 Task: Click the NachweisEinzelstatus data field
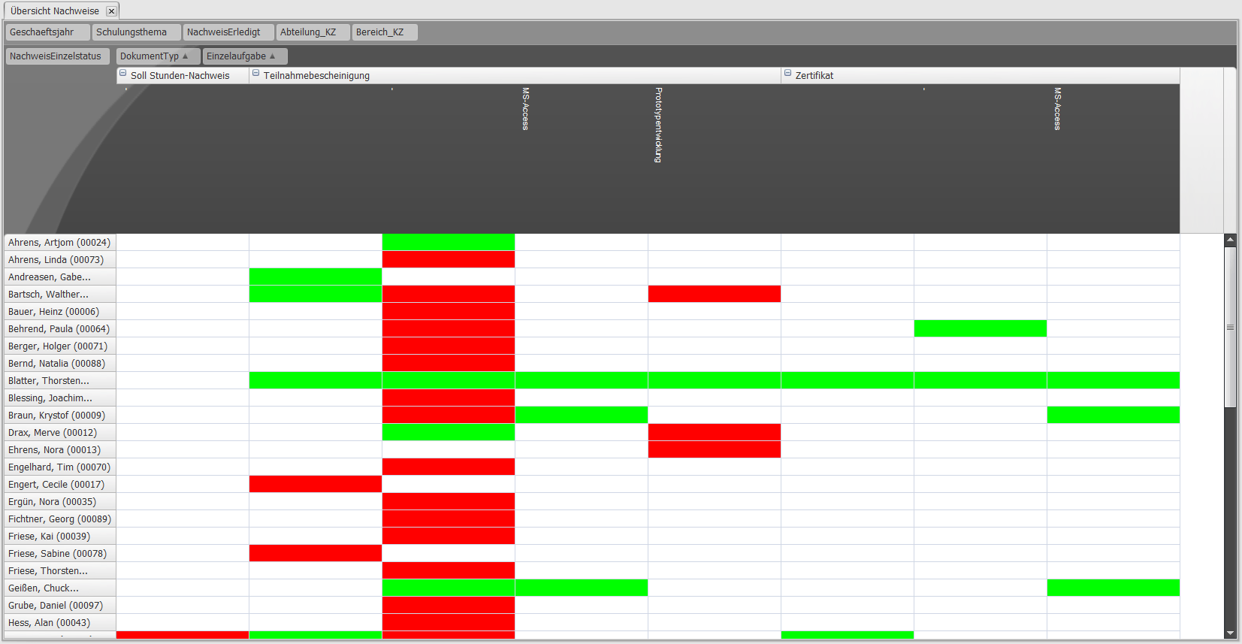(x=57, y=56)
